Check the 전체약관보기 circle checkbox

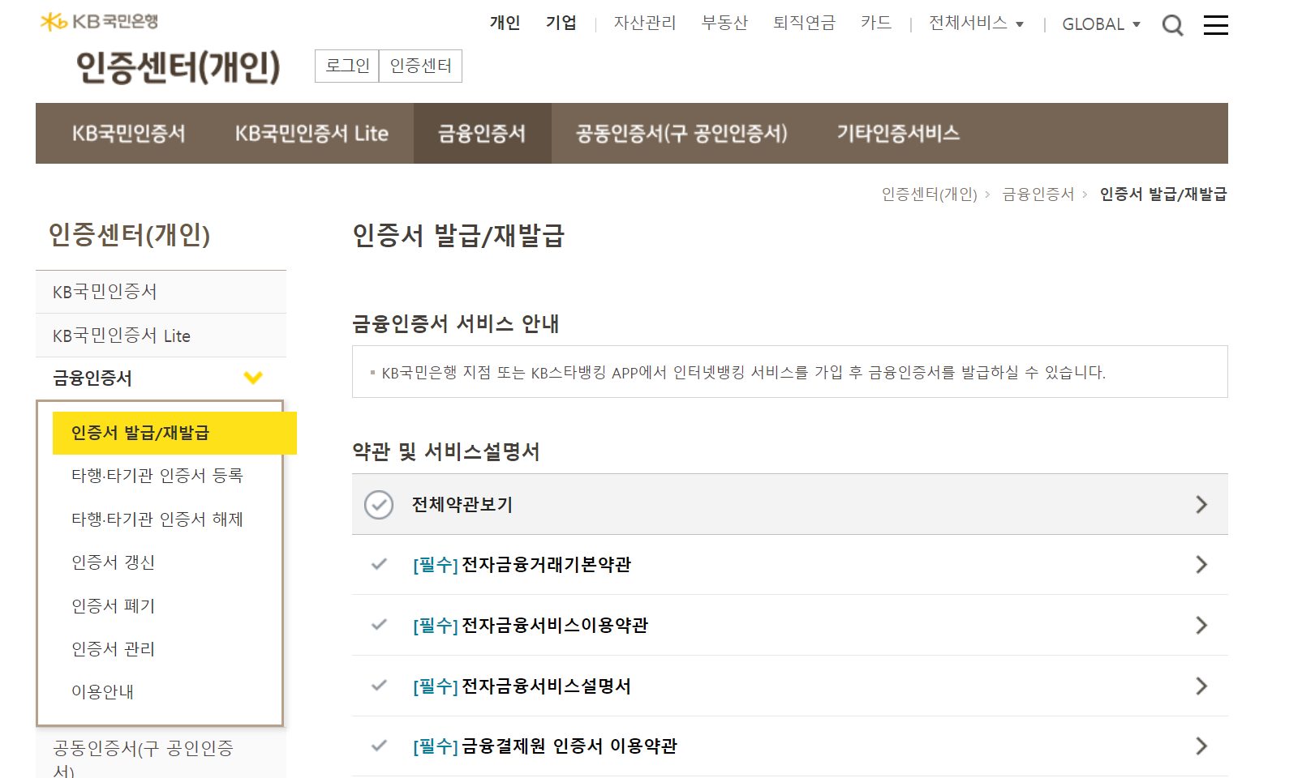[379, 505]
